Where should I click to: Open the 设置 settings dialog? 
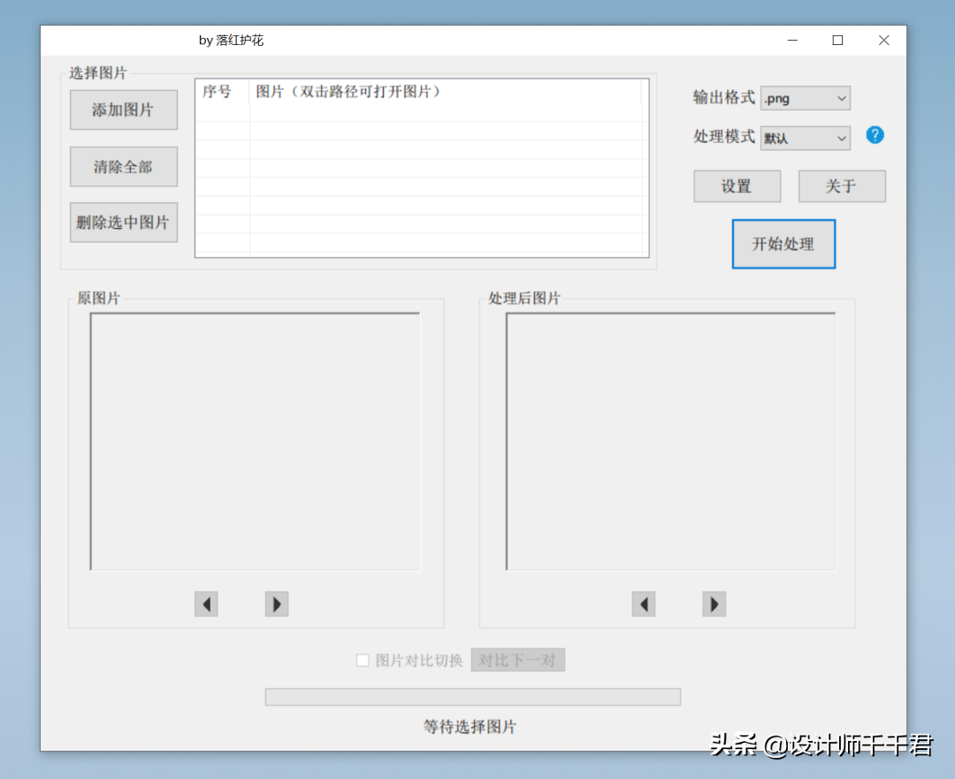737,186
